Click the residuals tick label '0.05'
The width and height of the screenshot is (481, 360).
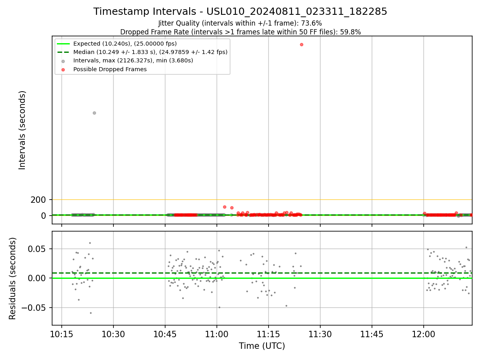(x=37, y=249)
